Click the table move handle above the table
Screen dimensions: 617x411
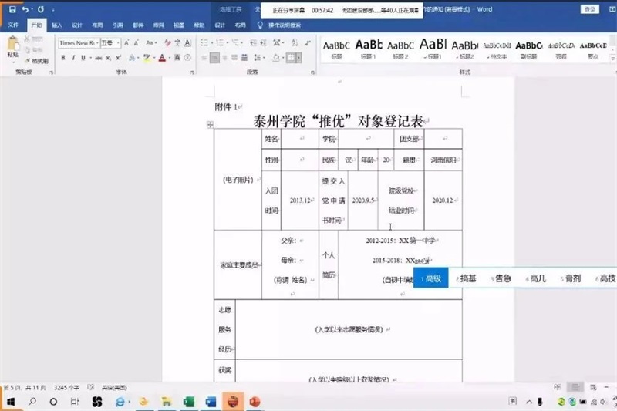(x=210, y=124)
